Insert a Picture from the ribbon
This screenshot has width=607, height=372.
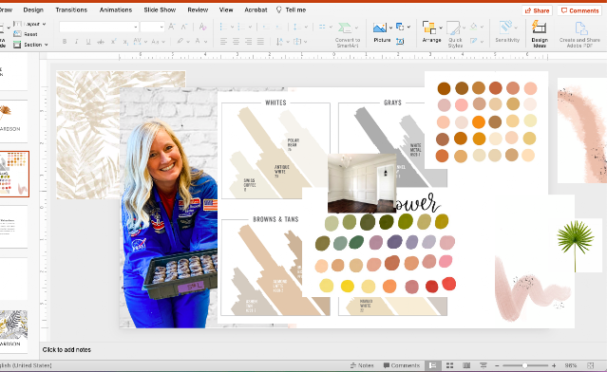tap(382, 32)
